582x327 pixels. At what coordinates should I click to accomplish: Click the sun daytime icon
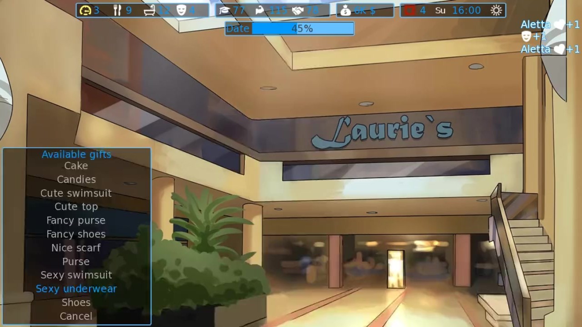coord(496,10)
